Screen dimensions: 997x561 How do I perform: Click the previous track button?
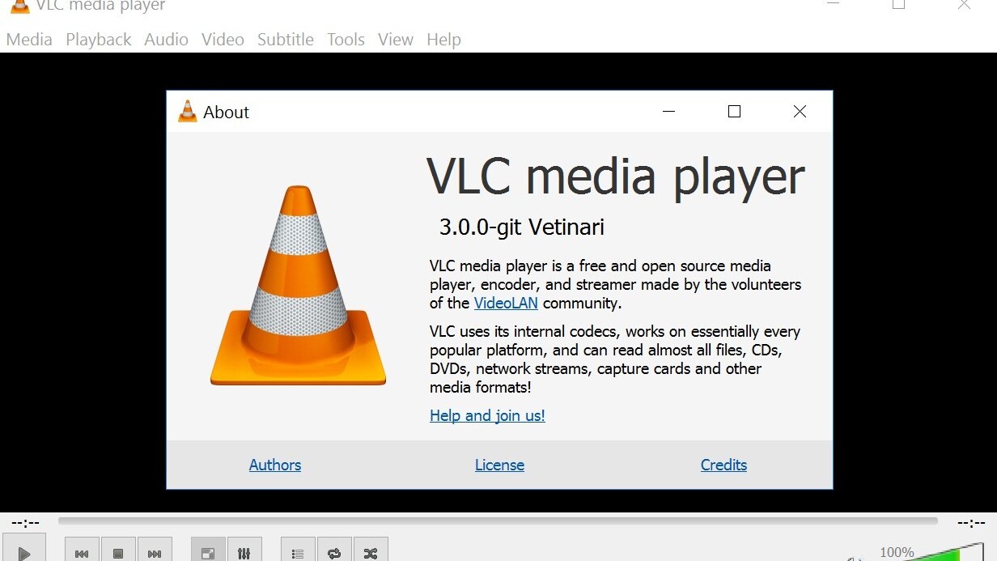[x=82, y=553]
